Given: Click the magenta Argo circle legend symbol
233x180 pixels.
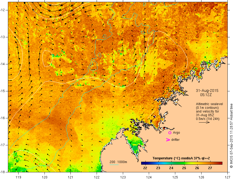Looking at the screenshot, I should [x=170, y=133].
